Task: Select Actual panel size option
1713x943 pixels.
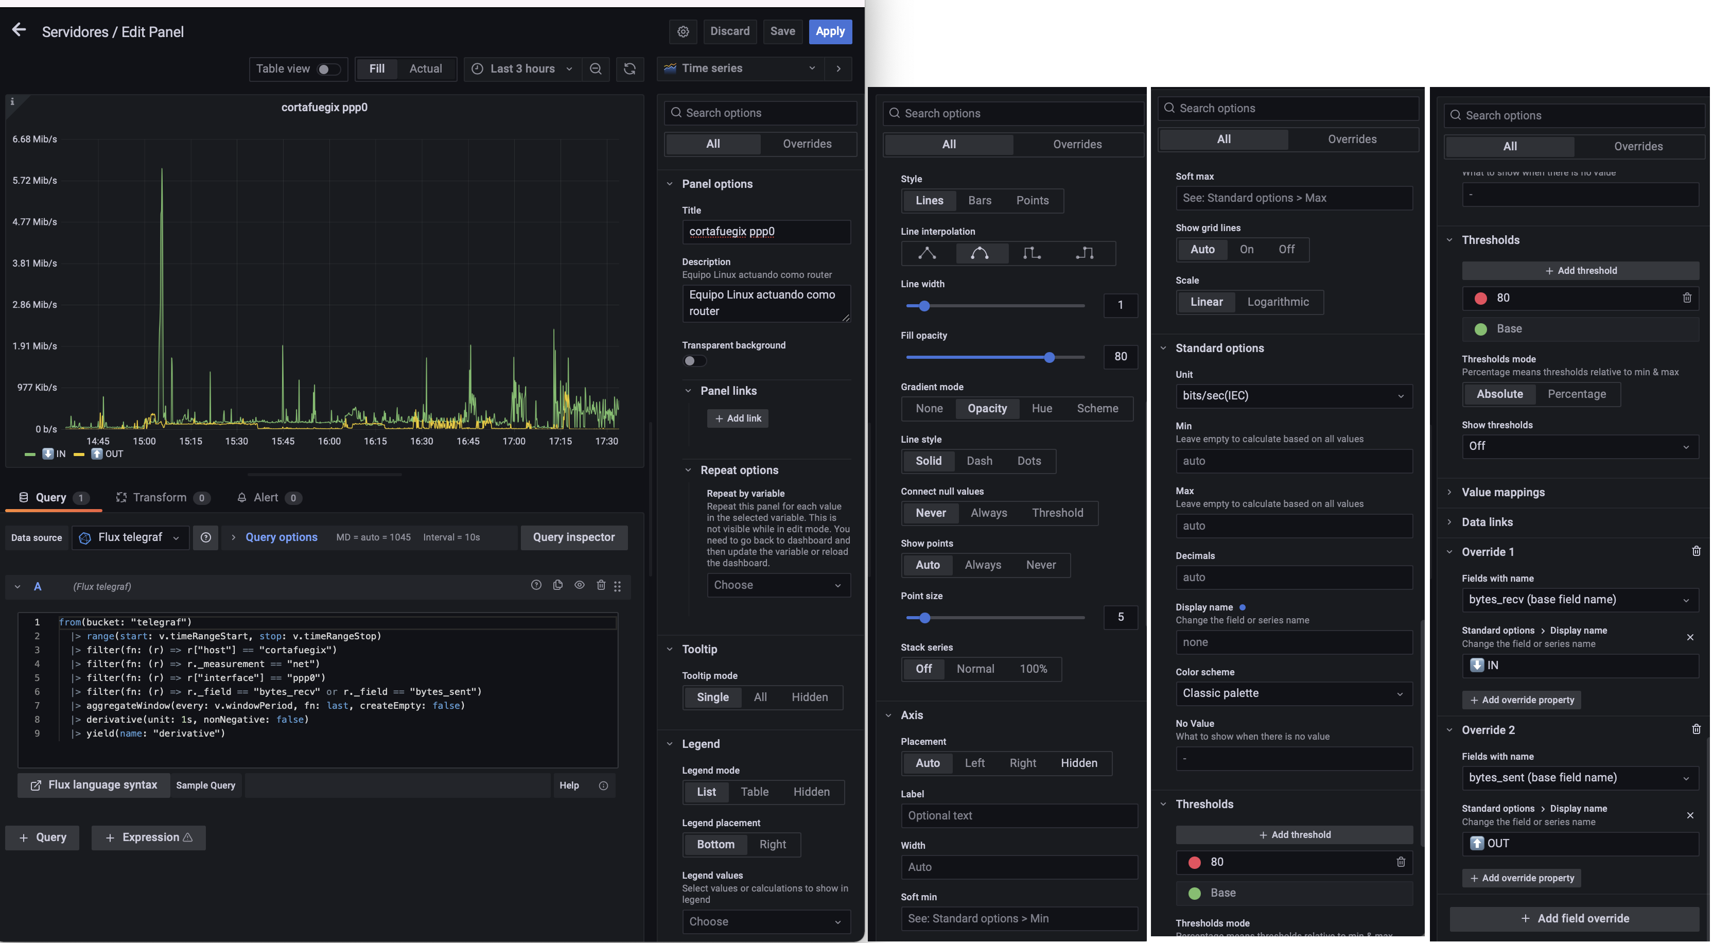Action: [426, 68]
